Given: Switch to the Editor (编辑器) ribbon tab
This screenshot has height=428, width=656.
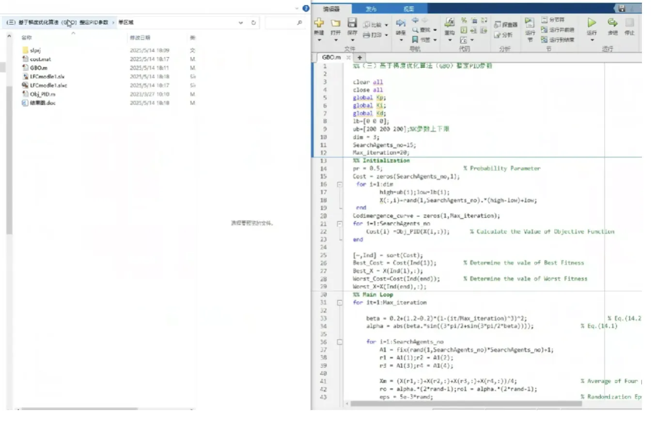Looking at the screenshot, I should 331,9.
